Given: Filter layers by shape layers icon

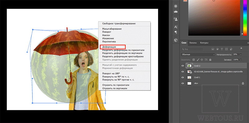Looking at the screenshot, I should (226, 49).
